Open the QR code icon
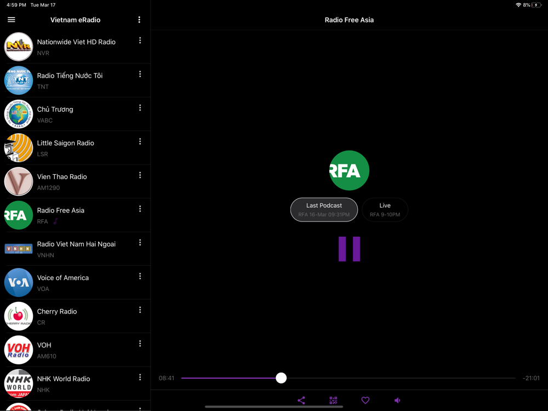The height and width of the screenshot is (411, 548). [333, 400]
